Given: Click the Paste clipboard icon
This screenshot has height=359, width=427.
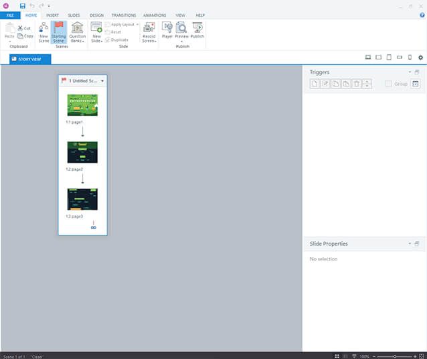Looking at the screenshot, I should point(9,29).
